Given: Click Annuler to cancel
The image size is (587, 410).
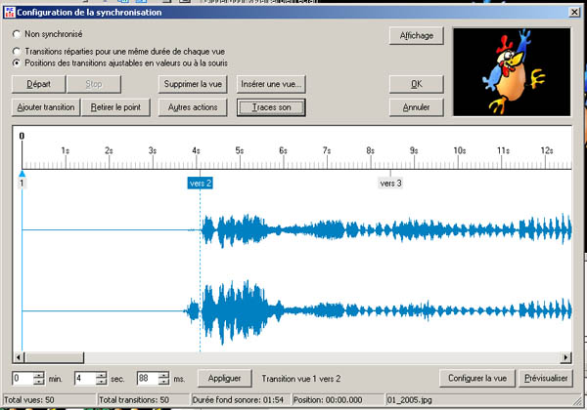Looking at the screenshot, I should click(x=417, y=107).
